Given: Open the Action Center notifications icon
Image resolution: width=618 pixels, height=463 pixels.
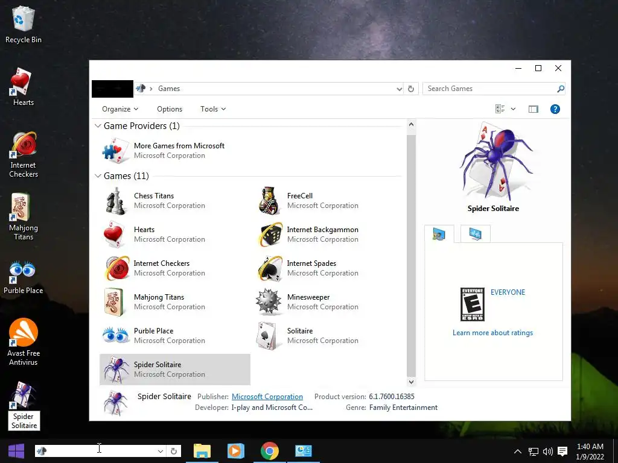Looking at the screenshot, I should click(x=562, y=451).
